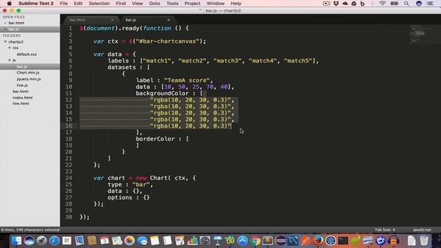Screen dimensions: 441x248
Task: Open Chart.min.js in sidebar
Action: click(28, 72)
